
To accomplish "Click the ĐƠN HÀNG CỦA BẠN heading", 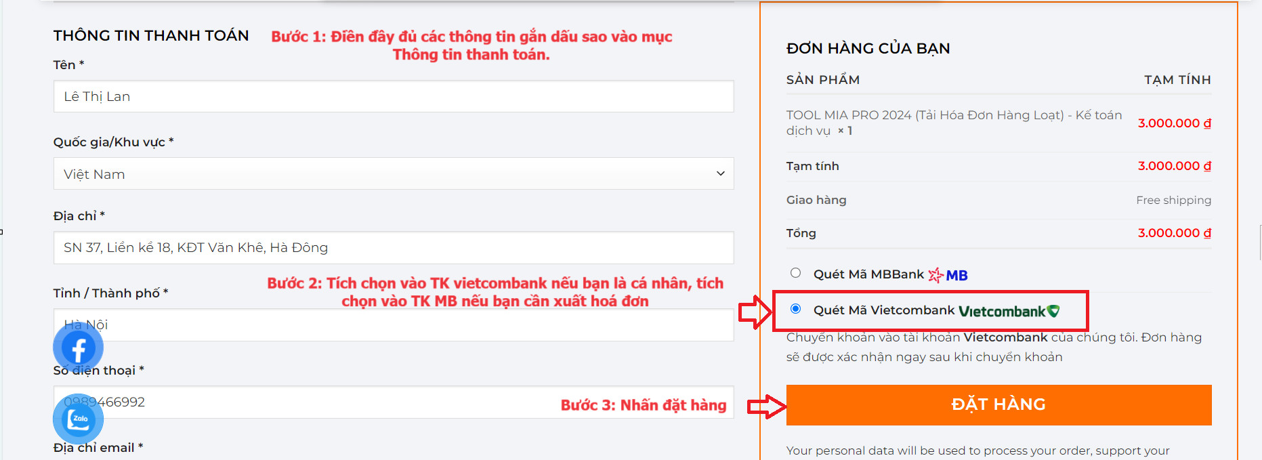I will tap(868, 49).
